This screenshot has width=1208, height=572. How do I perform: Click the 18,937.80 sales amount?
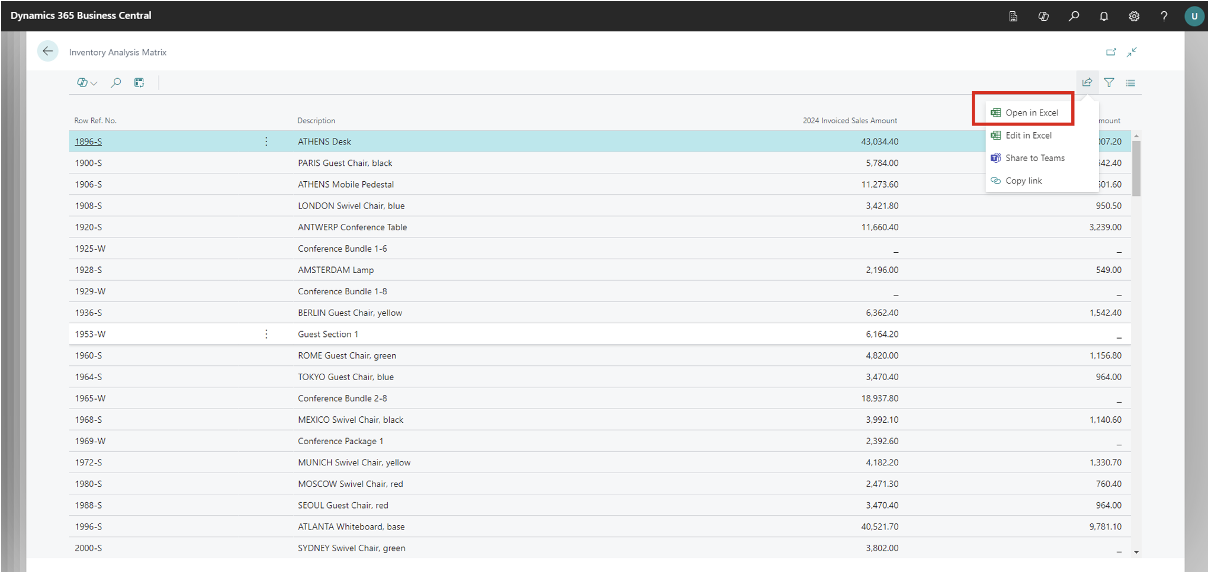point(879,398)
